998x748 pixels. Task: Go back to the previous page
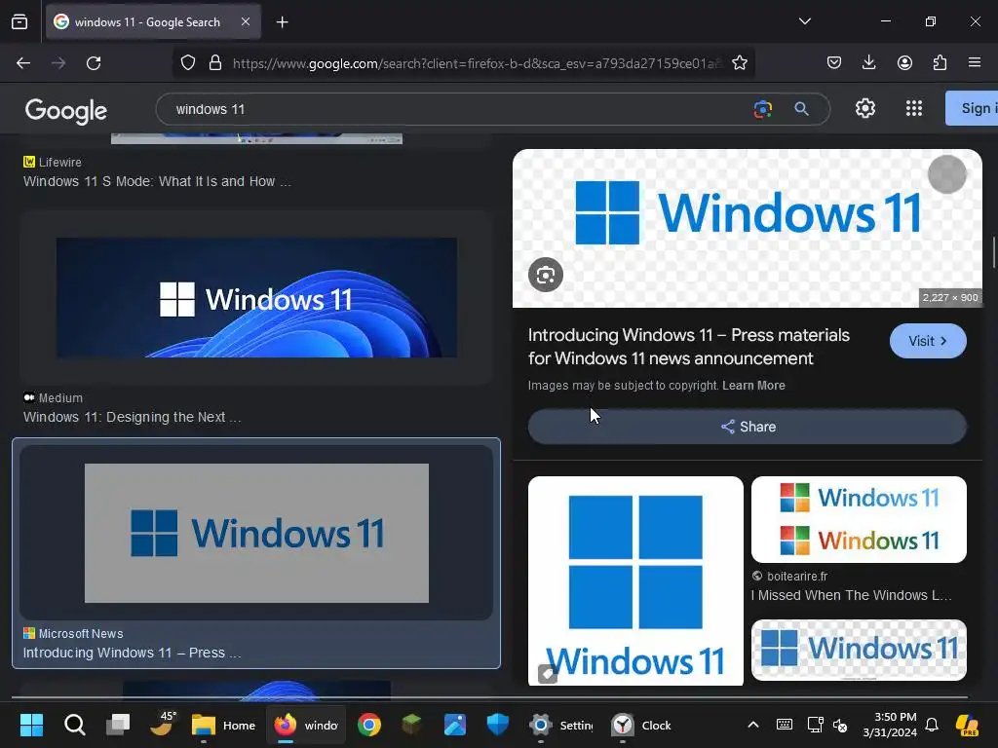[x=23, y=63]
